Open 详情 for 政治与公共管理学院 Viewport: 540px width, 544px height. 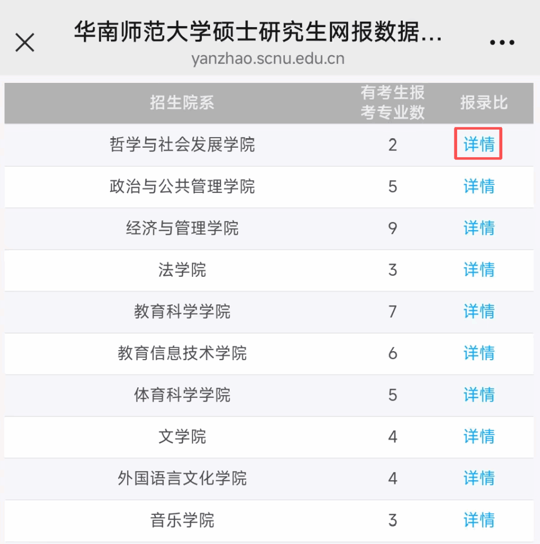[x=479, y=186]
